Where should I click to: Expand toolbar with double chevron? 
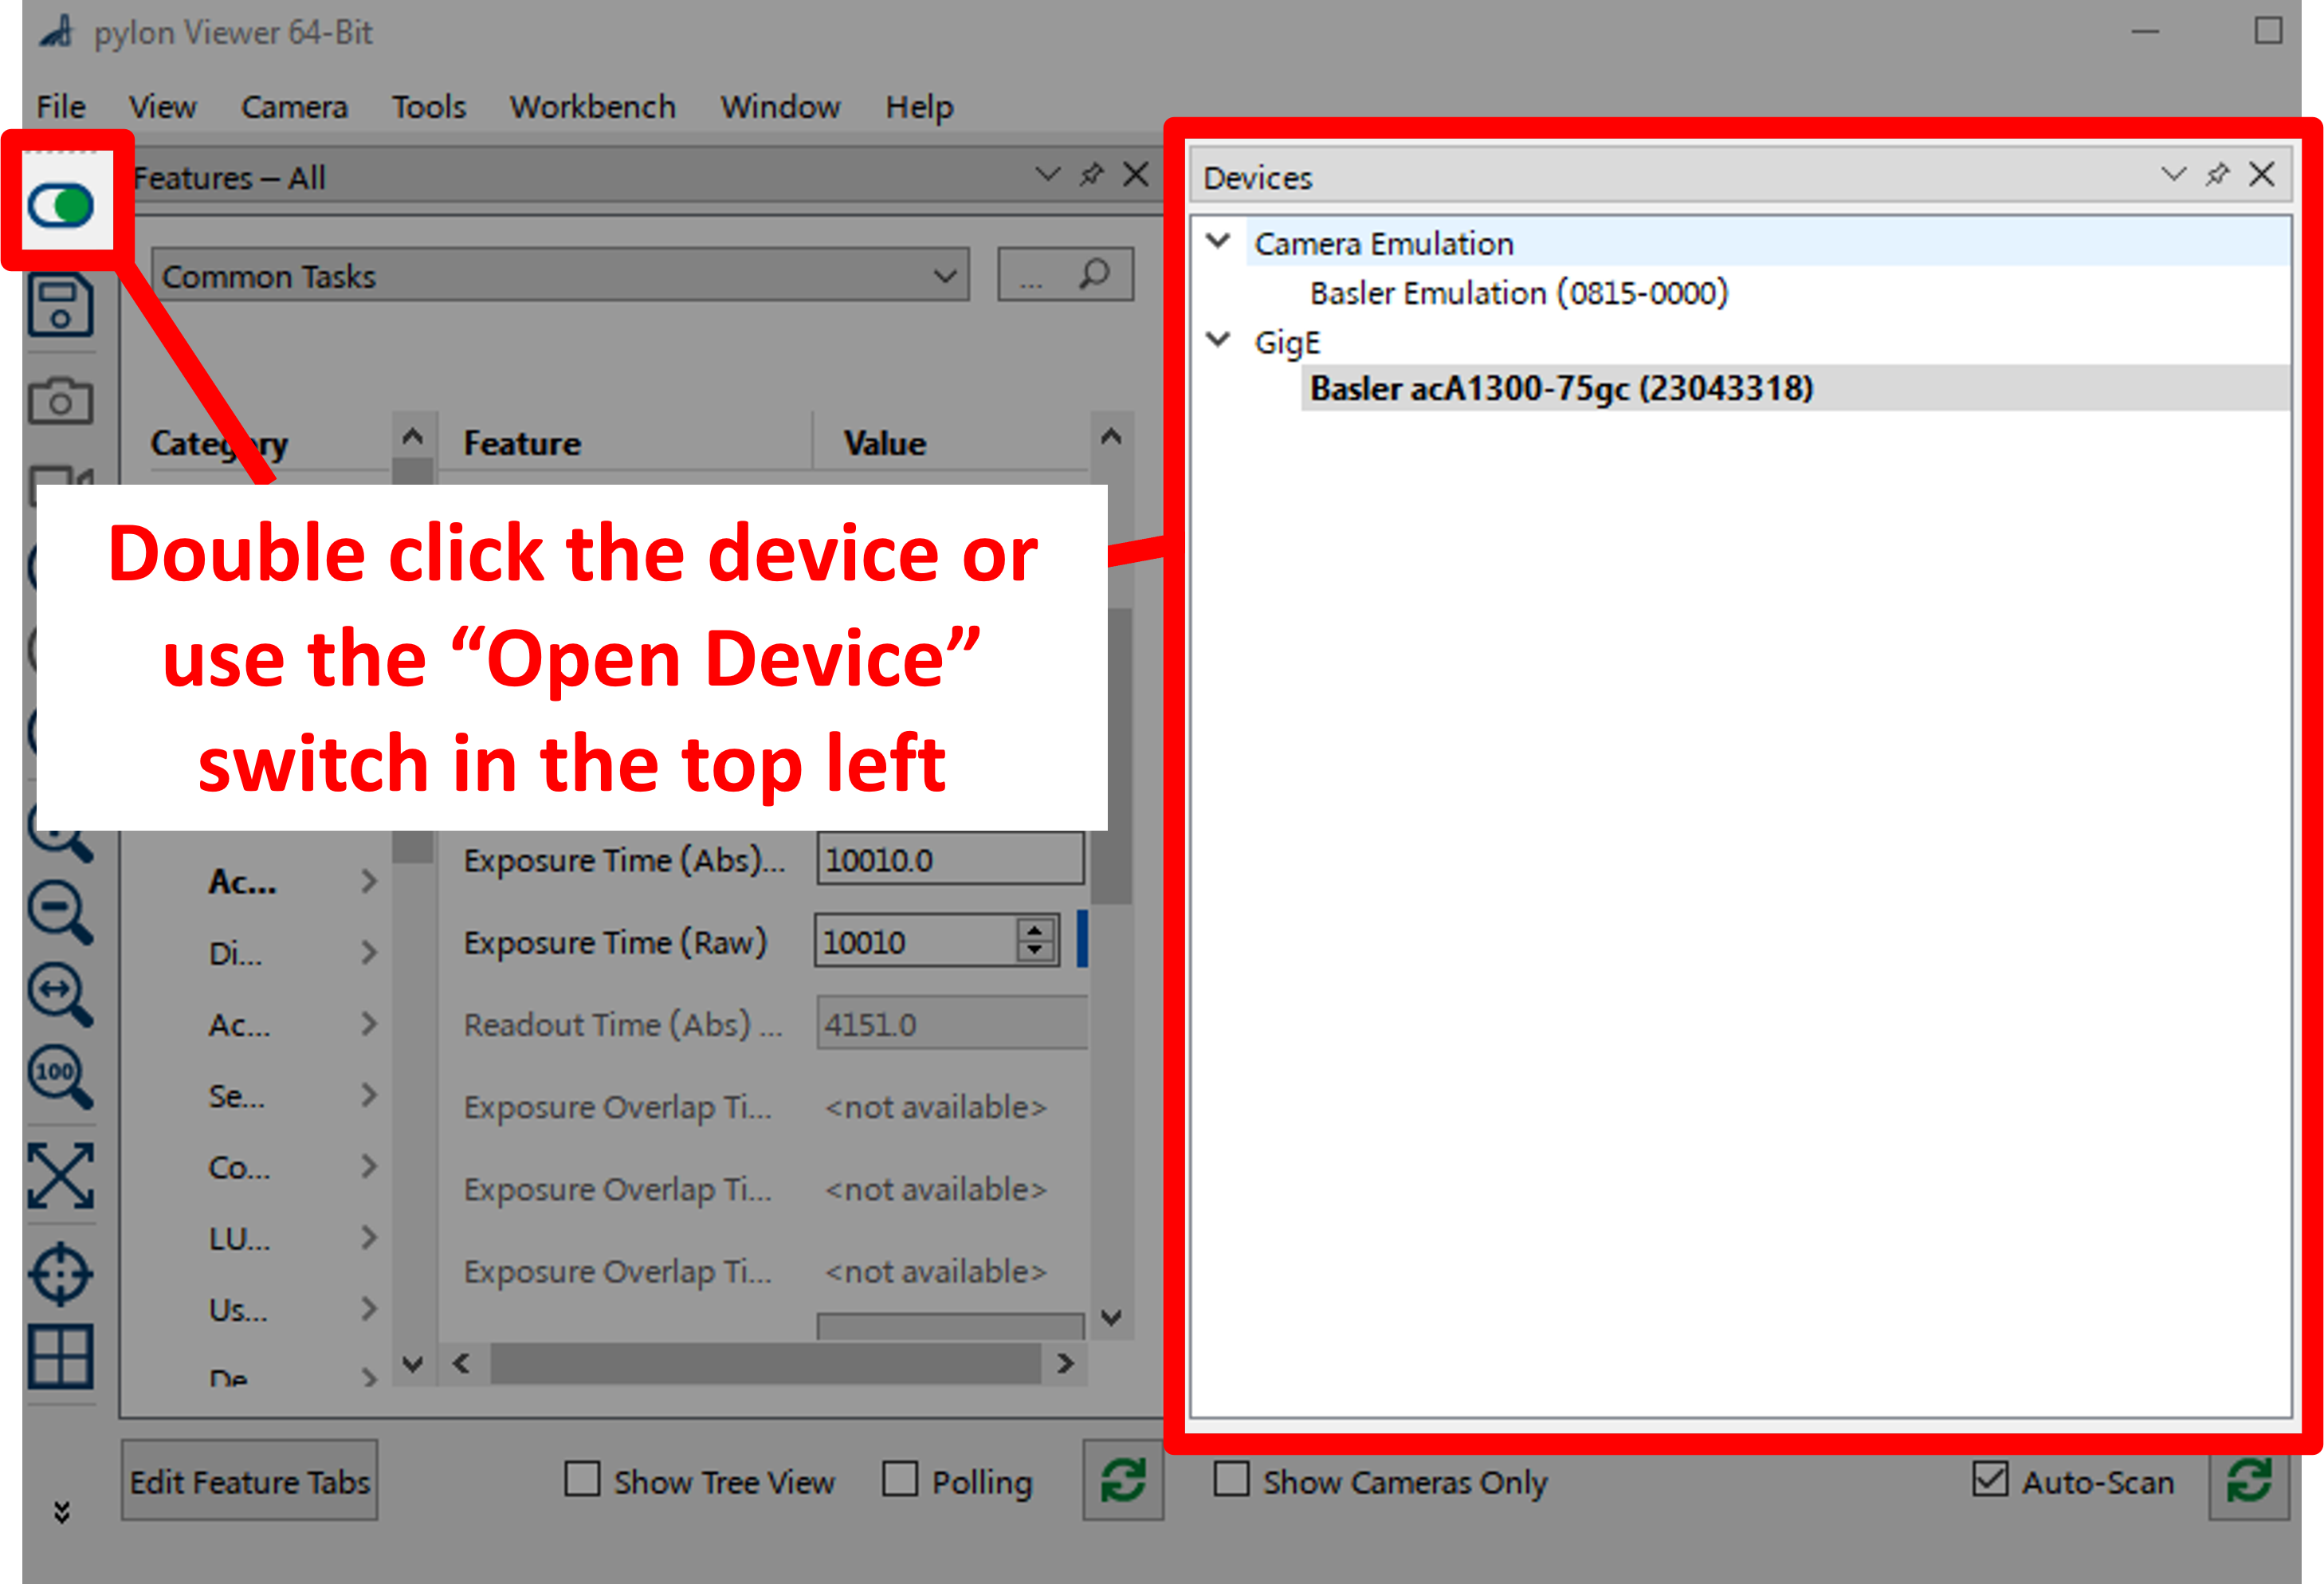[x=62, y=1511]
